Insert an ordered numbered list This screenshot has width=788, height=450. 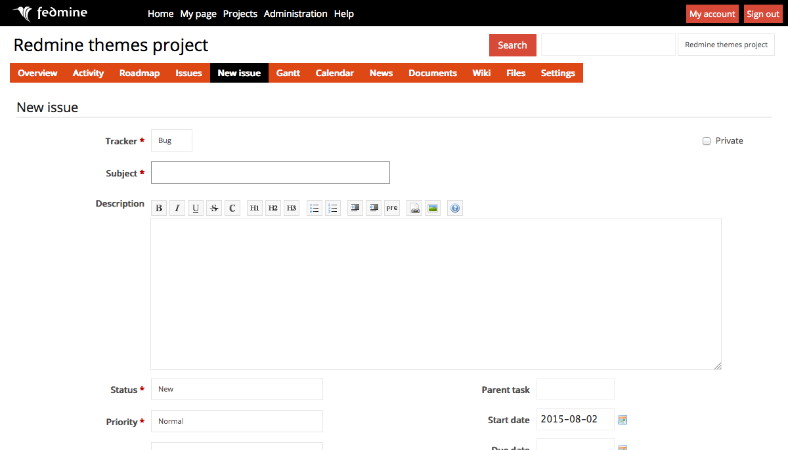pyautogui.click(x=333, y=208)
